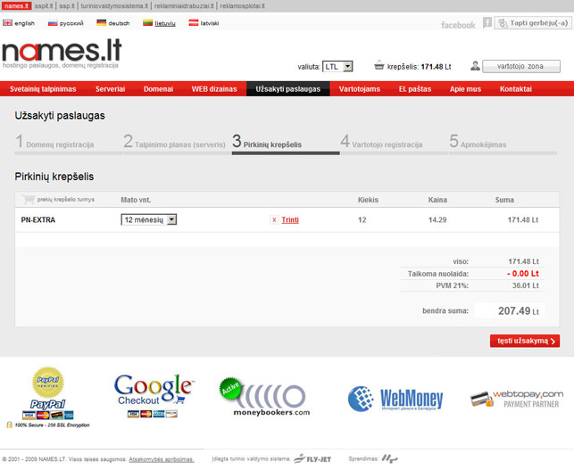Click the Trinti link
Viewport: 574px width, 470px height.
(290, 219)
